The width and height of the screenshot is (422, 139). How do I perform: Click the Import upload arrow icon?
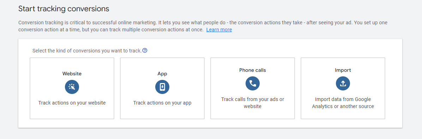point(343,83)
